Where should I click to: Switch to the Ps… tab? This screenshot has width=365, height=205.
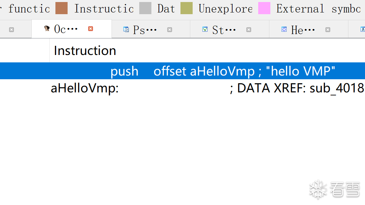pyautogui.click(x=145, y=30)
